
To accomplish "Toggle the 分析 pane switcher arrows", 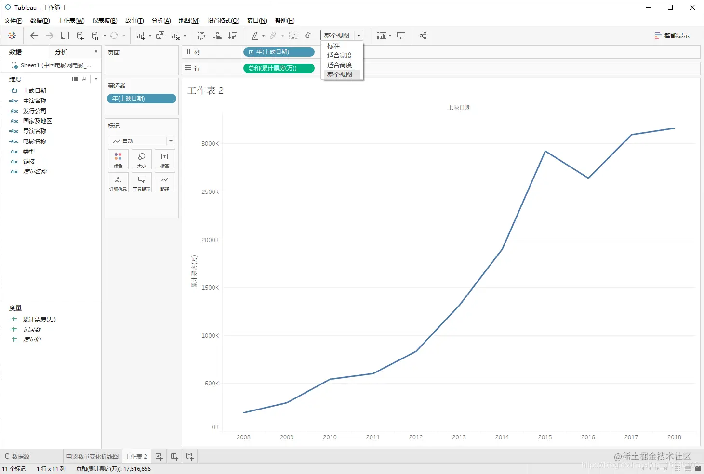I will coord(96,51).
